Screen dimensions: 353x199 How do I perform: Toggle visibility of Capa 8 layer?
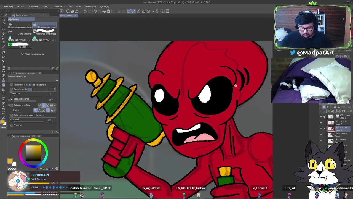321,116
